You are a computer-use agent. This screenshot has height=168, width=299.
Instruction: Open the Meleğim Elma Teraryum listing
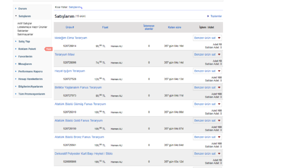(x=71, y=38)
